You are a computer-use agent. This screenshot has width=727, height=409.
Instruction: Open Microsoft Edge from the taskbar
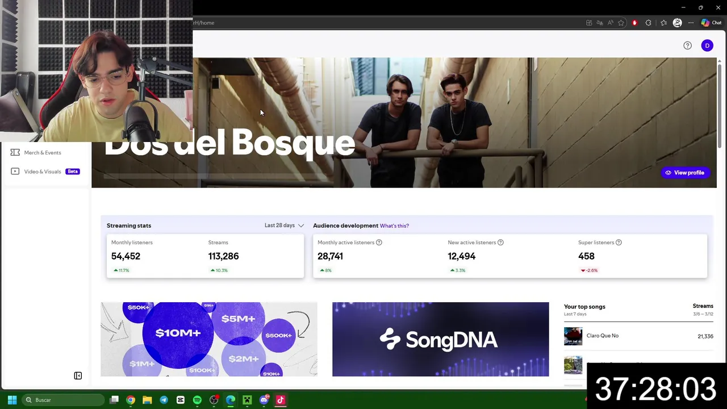(x=231, y=400)
